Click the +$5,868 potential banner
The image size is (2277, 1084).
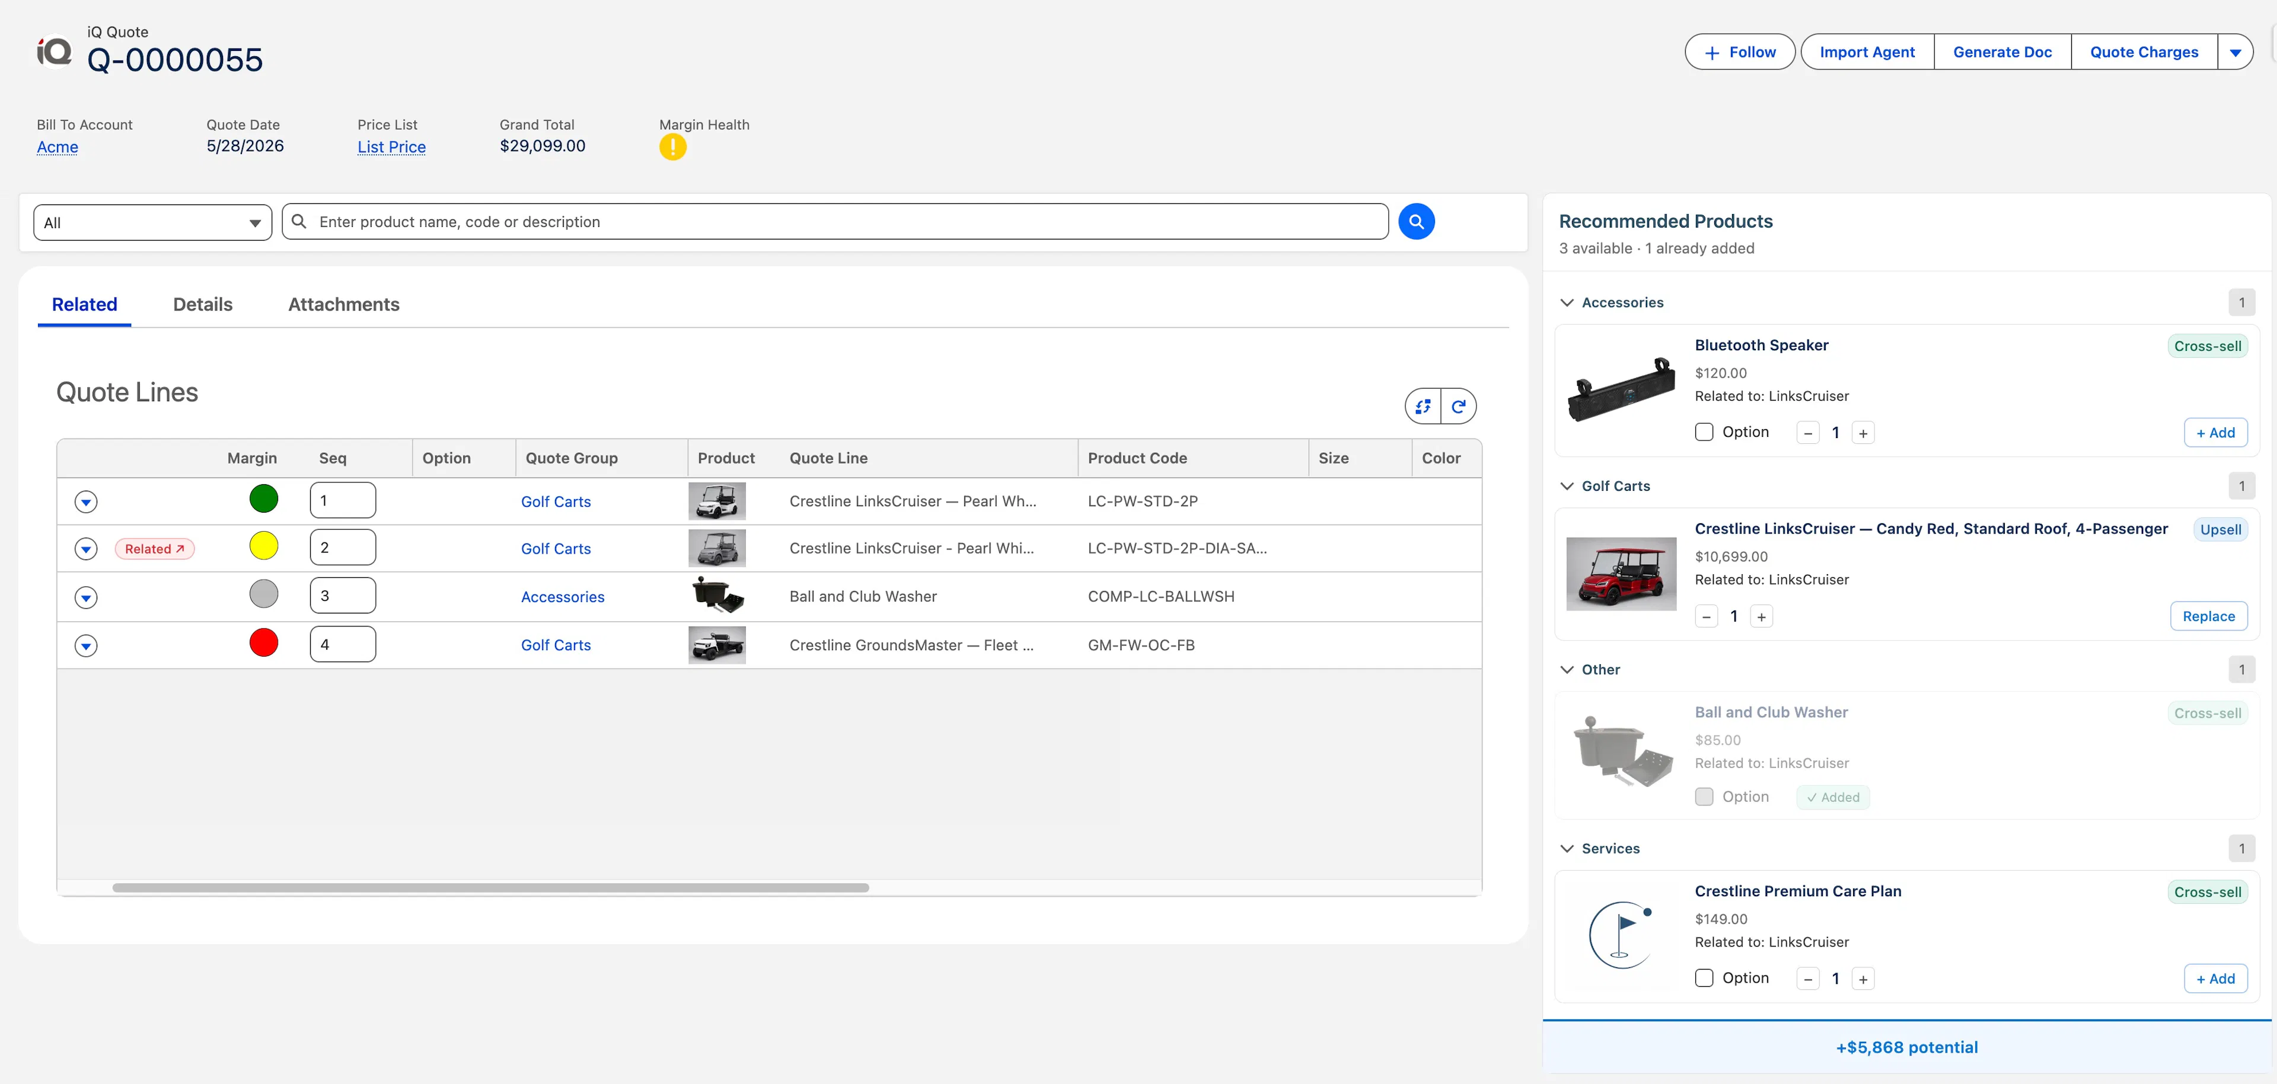point(1906,1048)
